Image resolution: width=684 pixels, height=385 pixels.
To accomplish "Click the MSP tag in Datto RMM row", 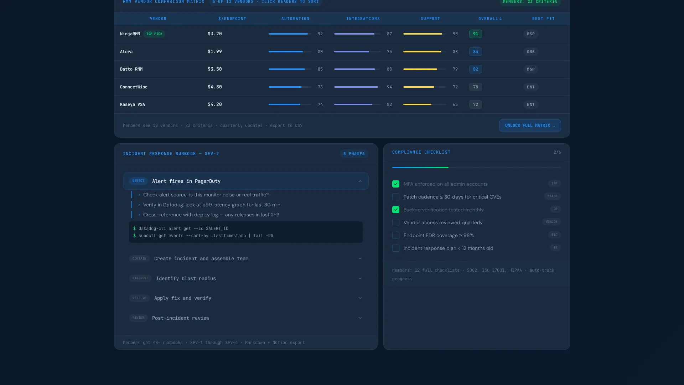I will click(531, 69).
